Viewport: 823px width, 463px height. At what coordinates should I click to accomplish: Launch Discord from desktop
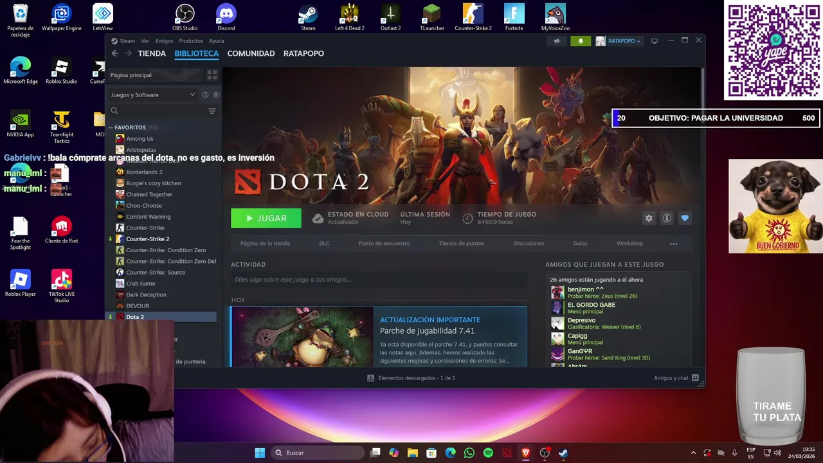pyautogui.click(x=226, y=17)
